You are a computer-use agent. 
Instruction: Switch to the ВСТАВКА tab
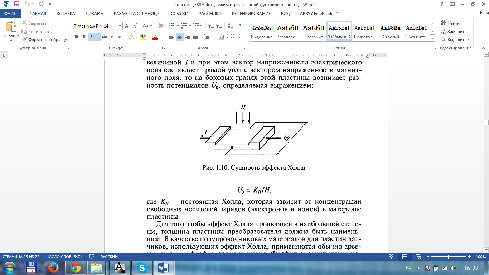point(66,13)
